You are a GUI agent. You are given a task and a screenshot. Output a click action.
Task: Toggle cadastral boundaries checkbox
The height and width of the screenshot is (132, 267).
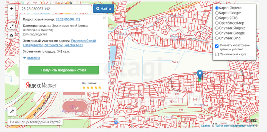pos(217,46)
